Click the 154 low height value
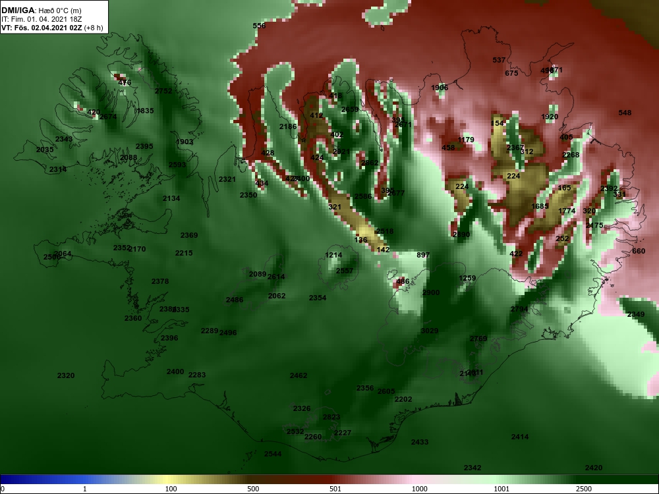This screenshot has height=494, width=659. (x=497, y=124)
